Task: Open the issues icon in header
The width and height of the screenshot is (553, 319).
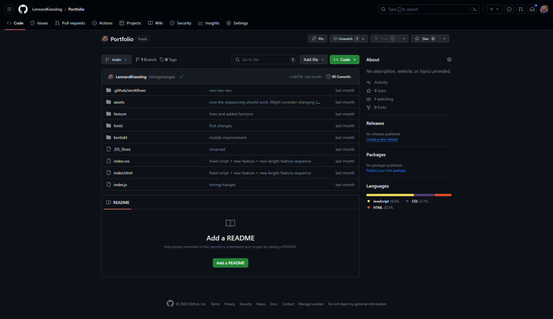Action: tap(509, 9)
